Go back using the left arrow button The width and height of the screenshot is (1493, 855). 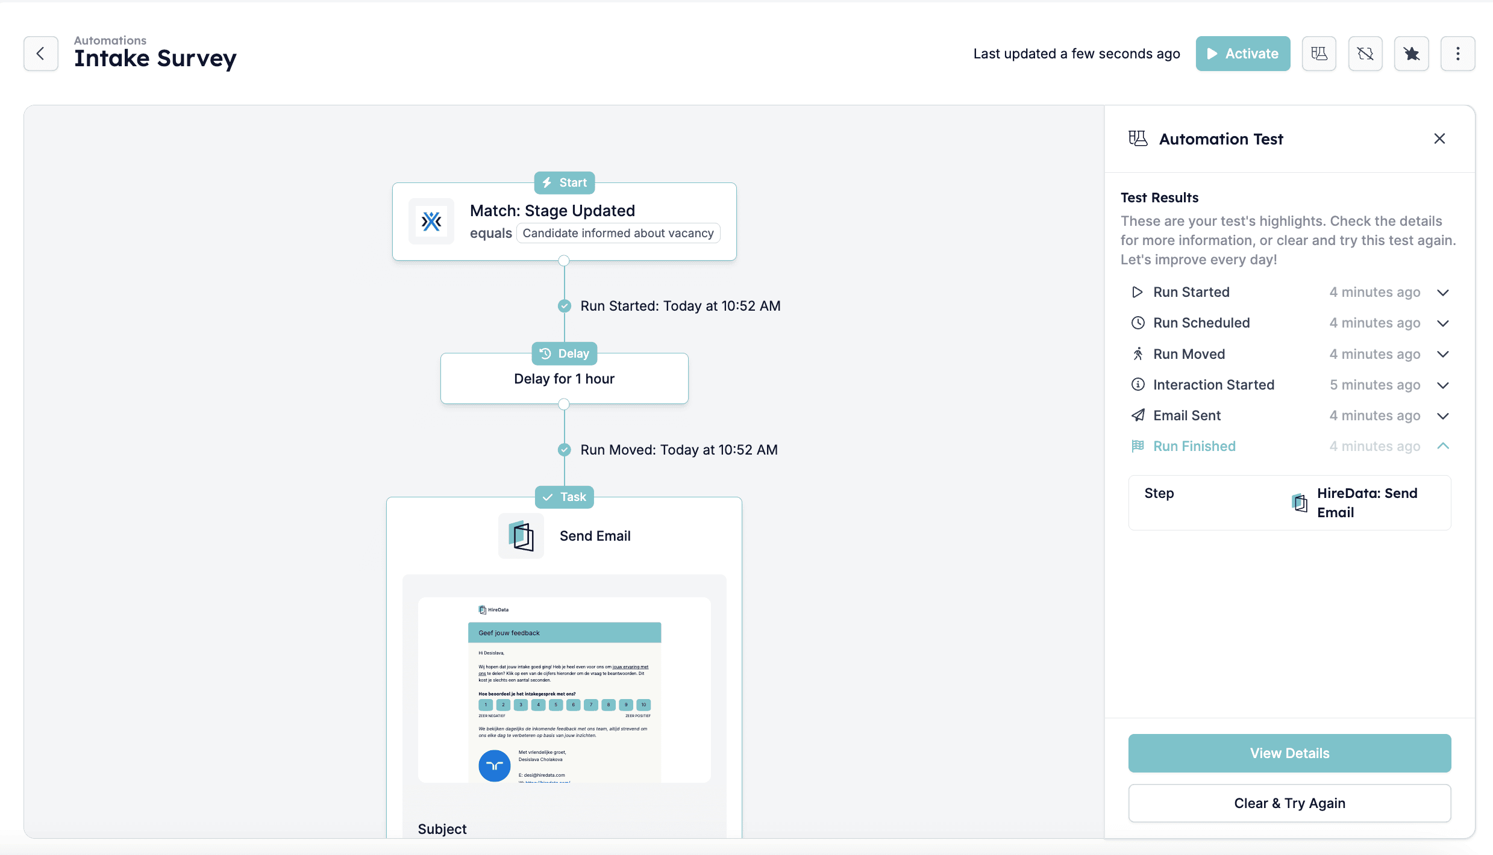click(x=41, y=54)
